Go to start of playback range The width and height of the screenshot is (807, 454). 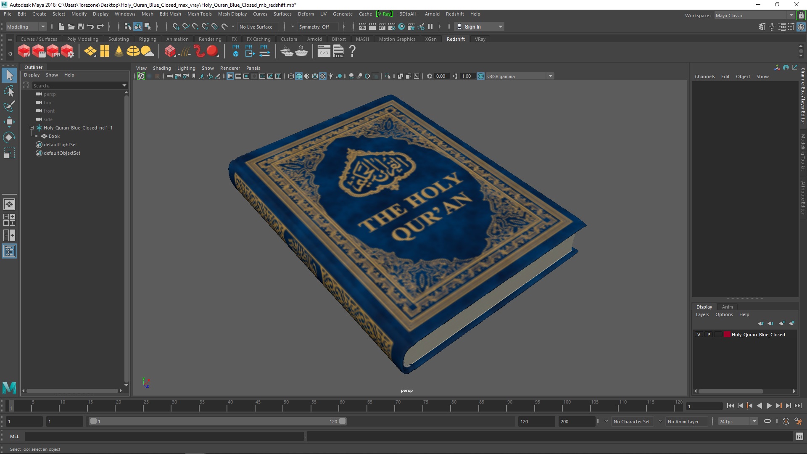click(x=730, y=406)
